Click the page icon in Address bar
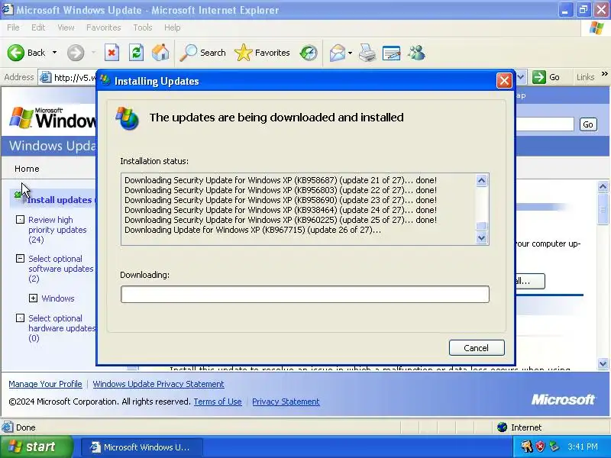Image resolution: width=611 pixels, height=458 pixels. click(46, 78)
